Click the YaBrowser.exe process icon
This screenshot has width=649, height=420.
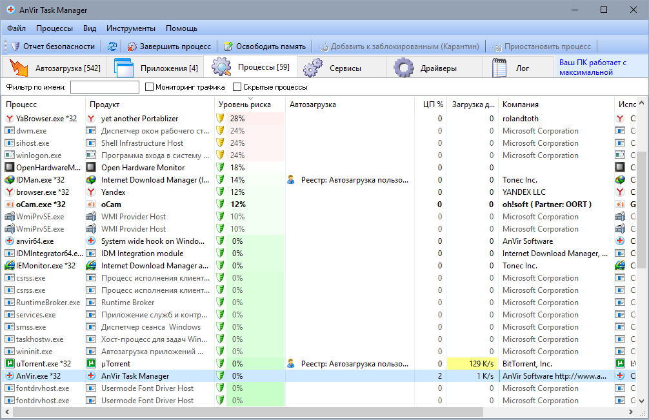coord(9,118)
